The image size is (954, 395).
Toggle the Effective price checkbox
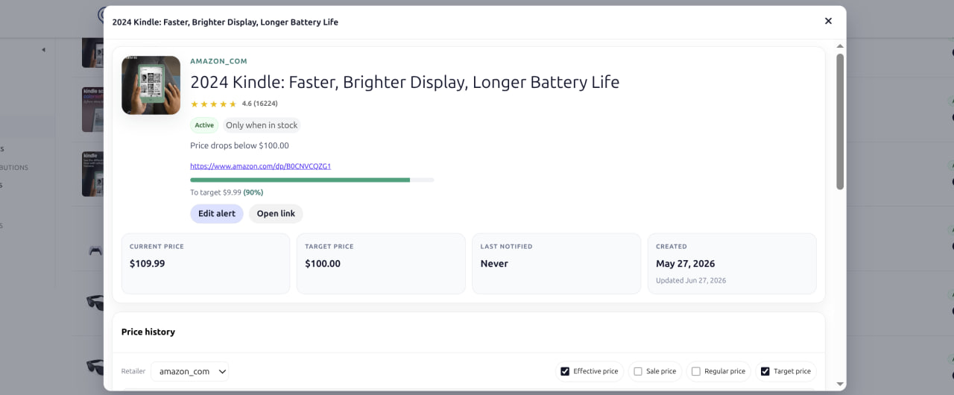[565, 371]
